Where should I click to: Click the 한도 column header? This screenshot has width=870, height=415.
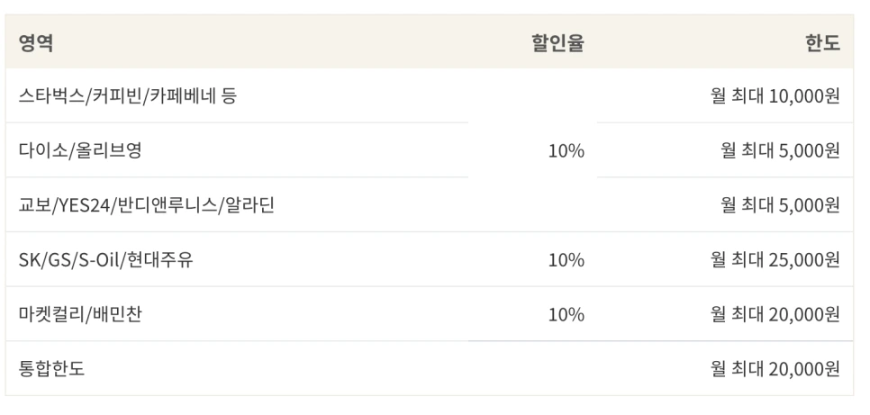pos(822,42)
